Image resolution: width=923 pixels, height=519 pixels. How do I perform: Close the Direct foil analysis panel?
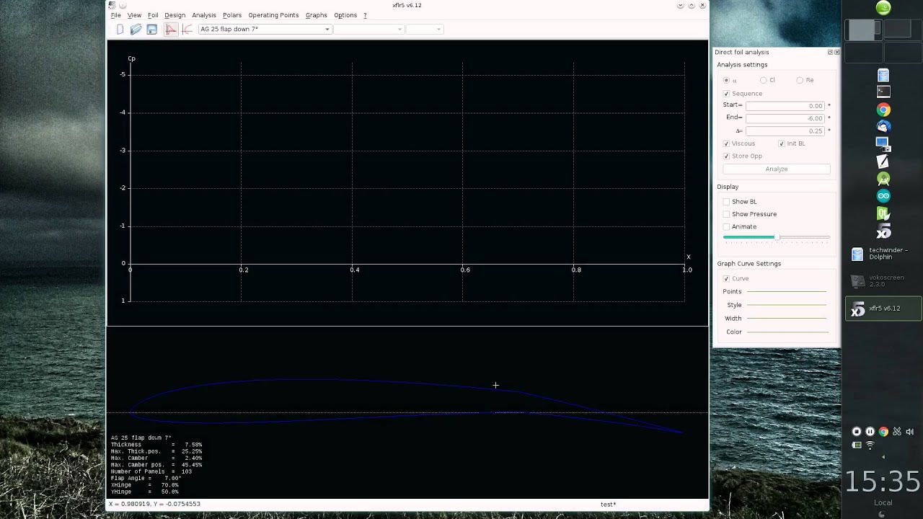point(836,52)
